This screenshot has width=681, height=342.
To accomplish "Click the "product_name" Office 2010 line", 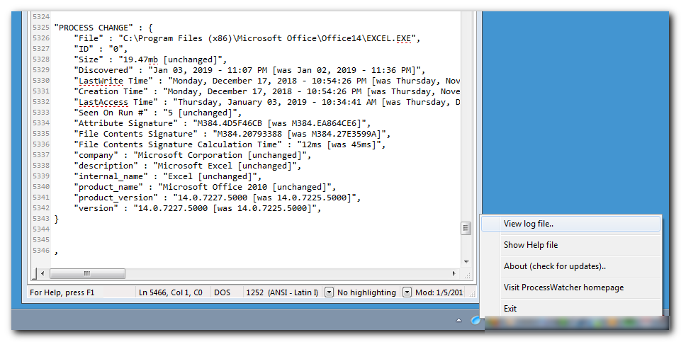I will pyautogui.click(x=205, y=187).
